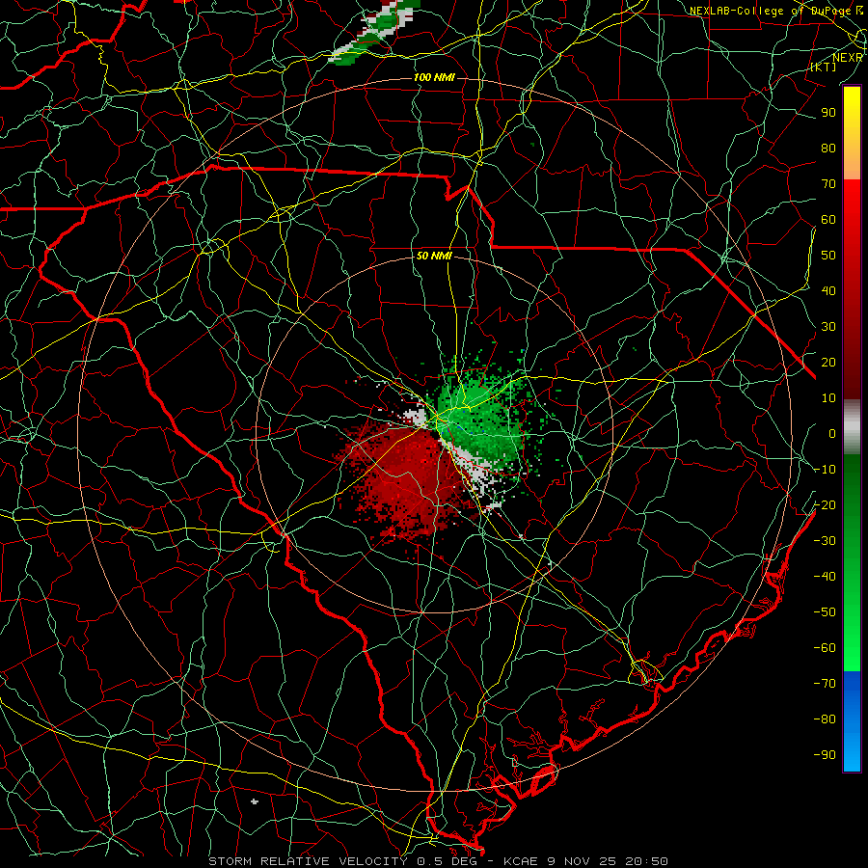The image size is (868, 868).
Task: Click the green inbound velocity echo region
Action: coord(480,420)
